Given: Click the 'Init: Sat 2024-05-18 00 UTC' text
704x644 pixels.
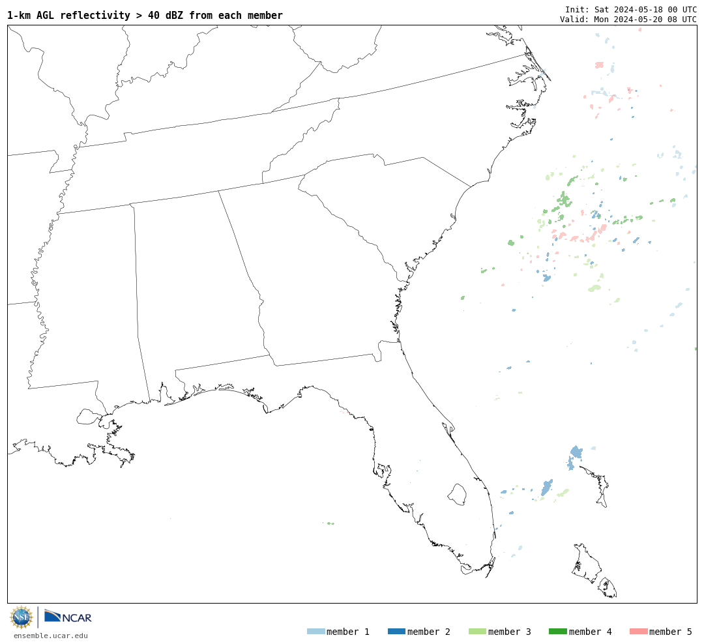Looking at the screenshot, I should coord(631,9).
